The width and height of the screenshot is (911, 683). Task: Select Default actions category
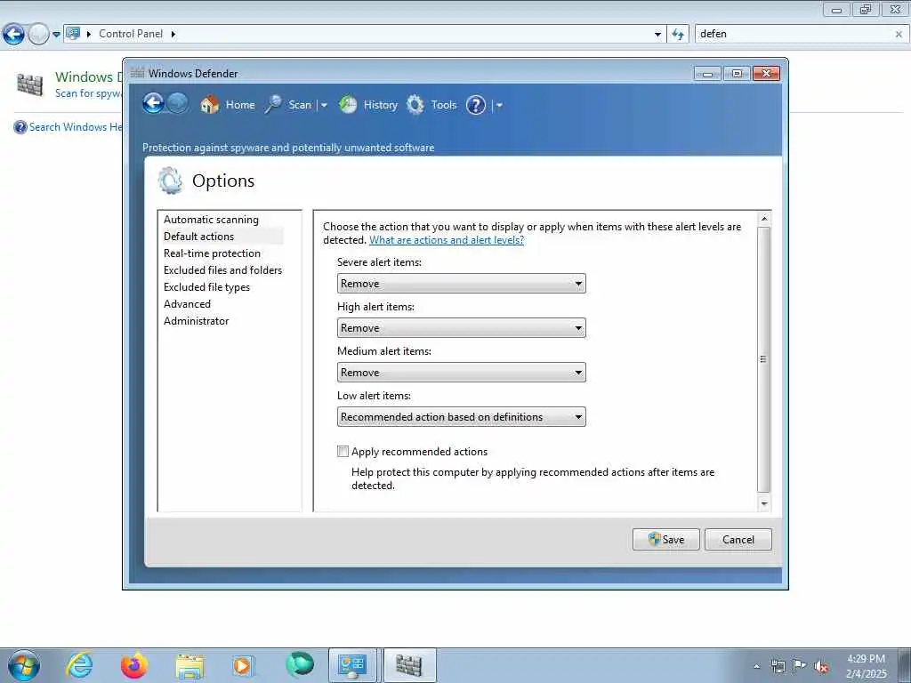coord(198,237)
